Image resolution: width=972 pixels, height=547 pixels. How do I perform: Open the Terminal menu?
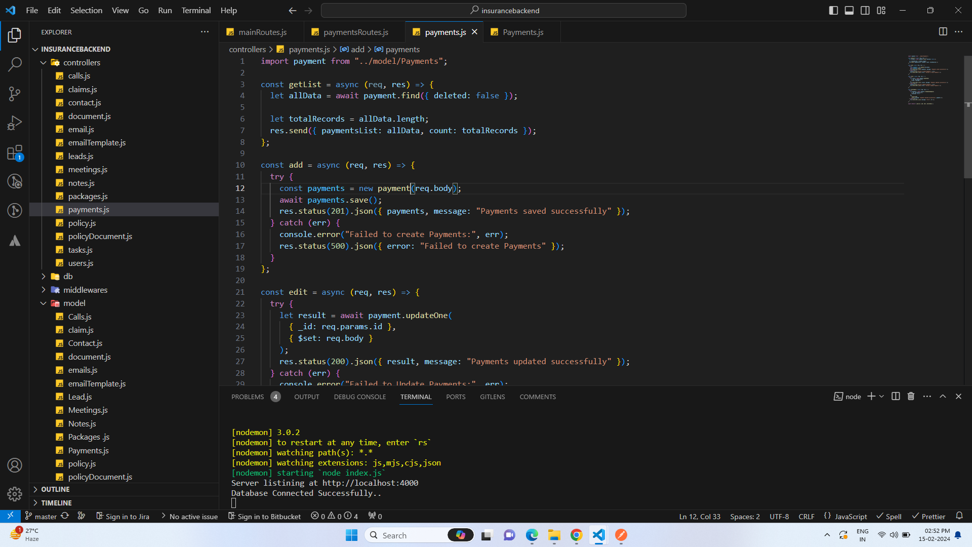(x=196, y=10)
